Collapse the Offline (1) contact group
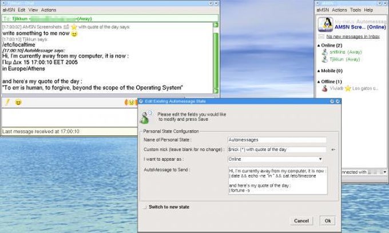The height and width of the screenshot is (233, 389). pyautogui.click(x=319, y=81)
